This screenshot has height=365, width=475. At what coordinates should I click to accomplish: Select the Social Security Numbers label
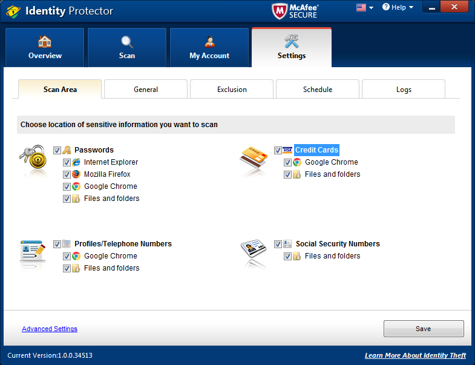[x=338, y=244]
